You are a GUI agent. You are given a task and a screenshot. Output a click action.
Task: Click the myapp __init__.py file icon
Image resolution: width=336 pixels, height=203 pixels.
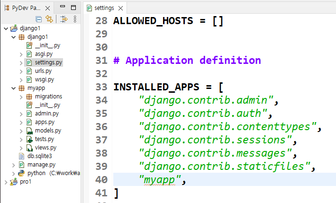pyautogui.click(x=29, y=105)
